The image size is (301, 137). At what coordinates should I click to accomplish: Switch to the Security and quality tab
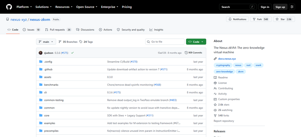[x=131, y=30]
